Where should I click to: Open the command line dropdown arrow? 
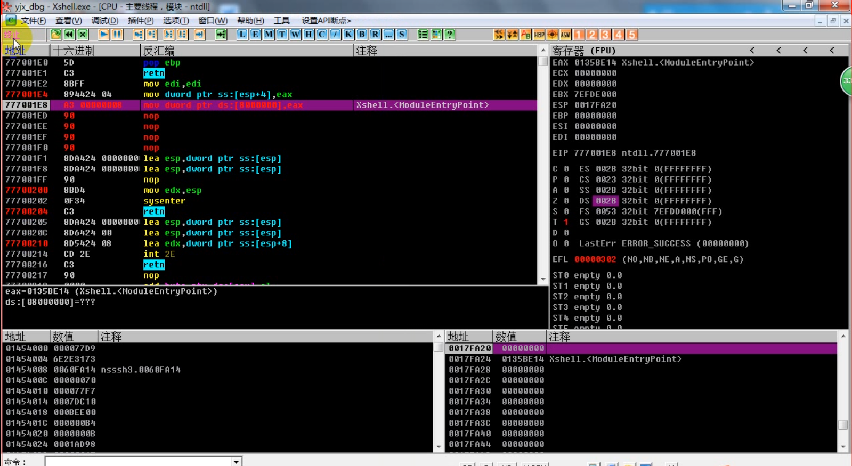point(236,462)
